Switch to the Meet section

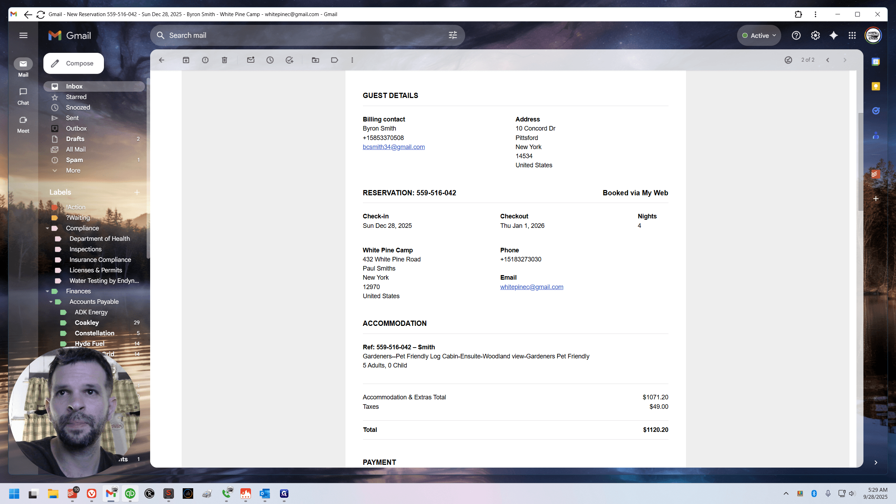23,124
